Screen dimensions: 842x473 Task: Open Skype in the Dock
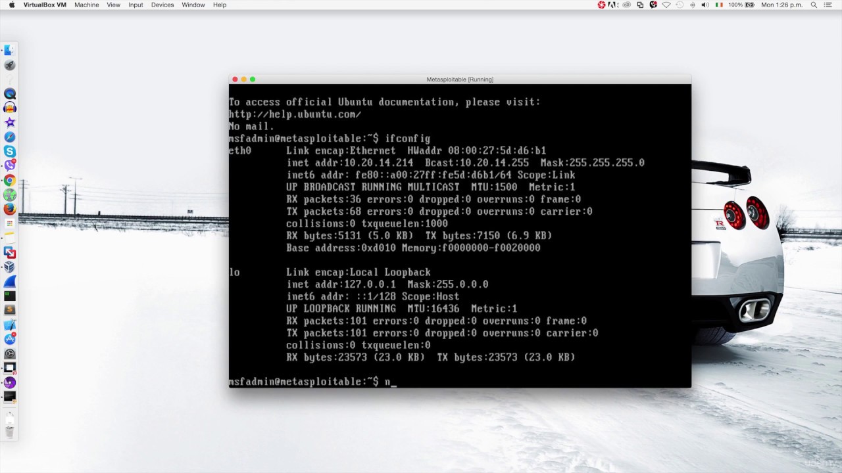click(9, 152)
